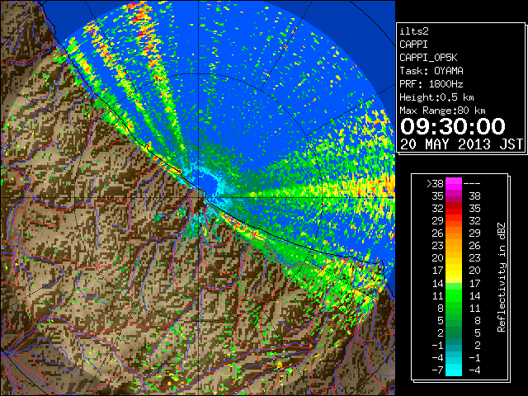528x396 pixels.
Task: Click the cyan -7 dBZ legend swatch
Action: point(454,370)
